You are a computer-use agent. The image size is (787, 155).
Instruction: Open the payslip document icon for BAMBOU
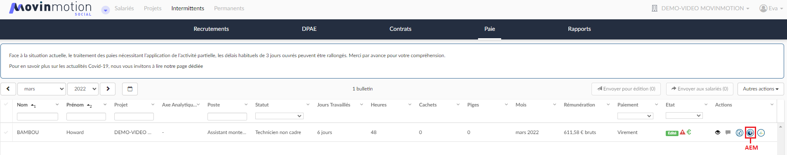pos(740,132)
